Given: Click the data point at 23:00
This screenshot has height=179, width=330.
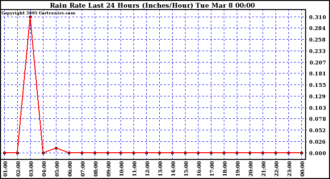Looking at the screenshot, I should coord(288,153).
